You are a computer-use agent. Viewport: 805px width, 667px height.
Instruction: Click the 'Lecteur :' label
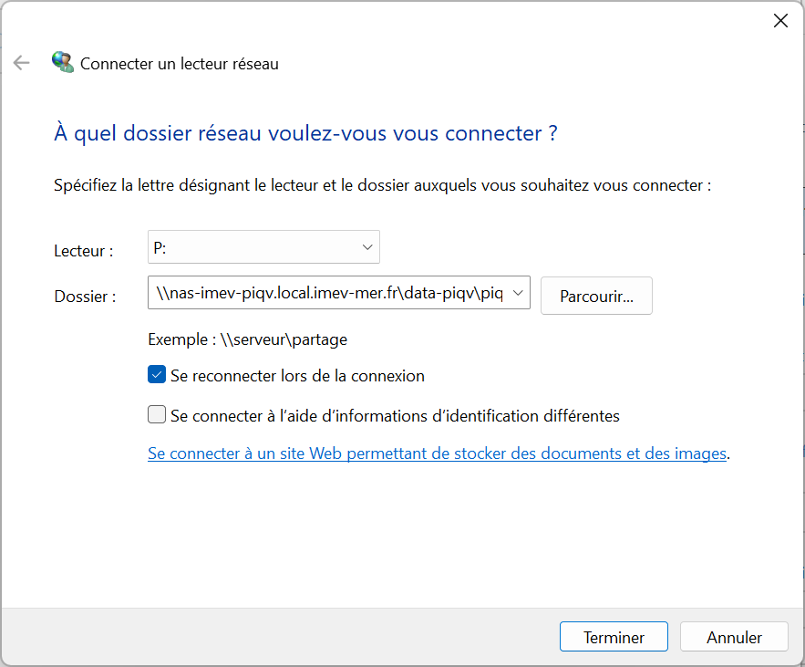click(x=84, y=250)
